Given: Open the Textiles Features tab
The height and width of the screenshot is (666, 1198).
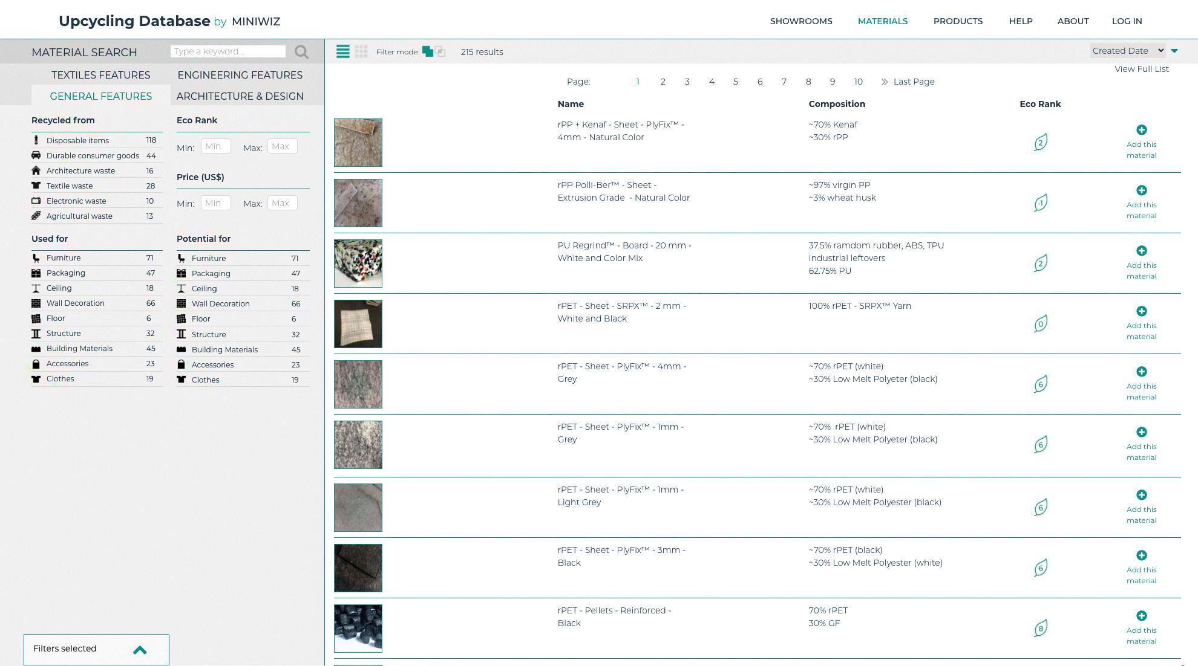Looking at the screenshot, I should [100, 75].
